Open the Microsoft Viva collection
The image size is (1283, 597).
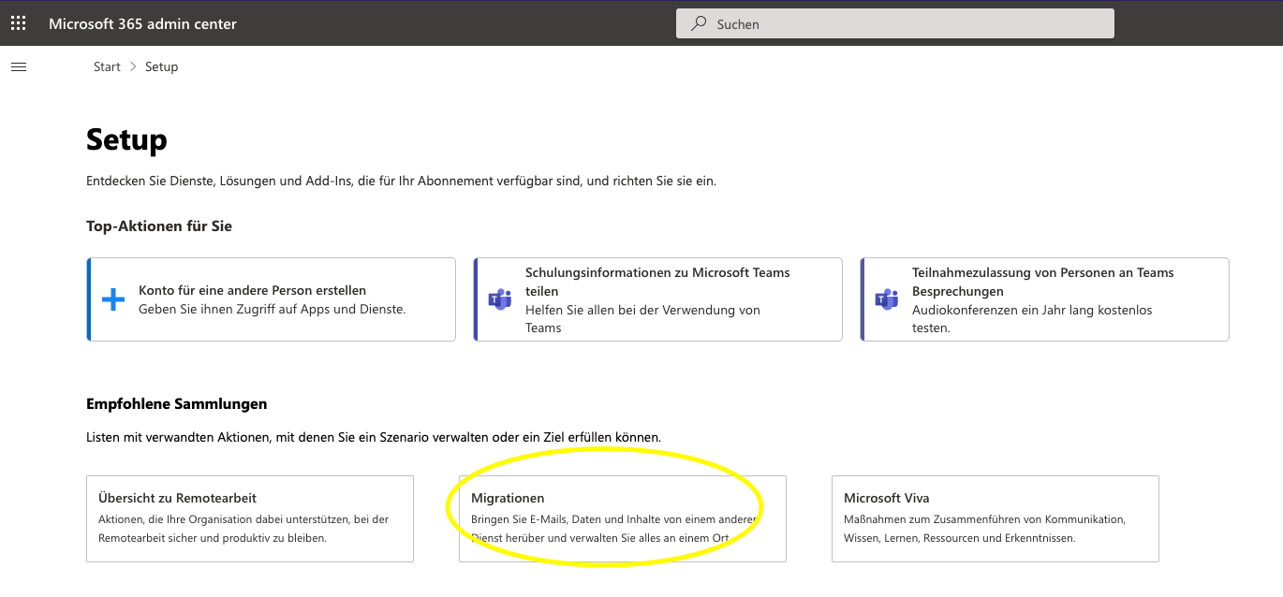coord(886,498)
